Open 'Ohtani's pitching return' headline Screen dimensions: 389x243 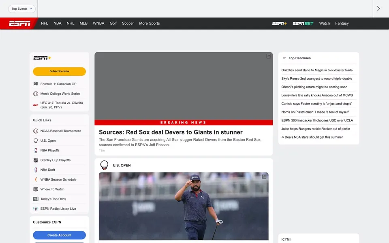pos(314,87)
